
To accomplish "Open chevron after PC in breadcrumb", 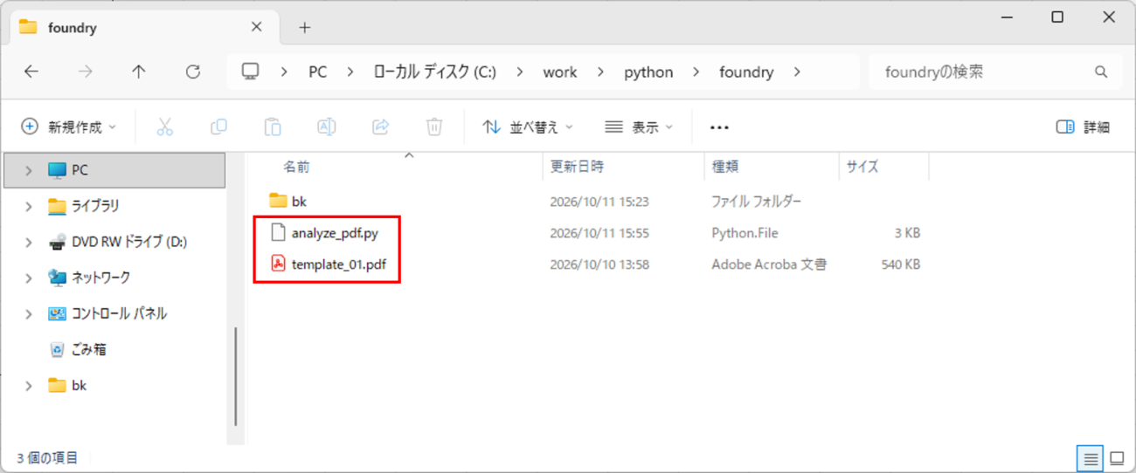I will (350, 72).
